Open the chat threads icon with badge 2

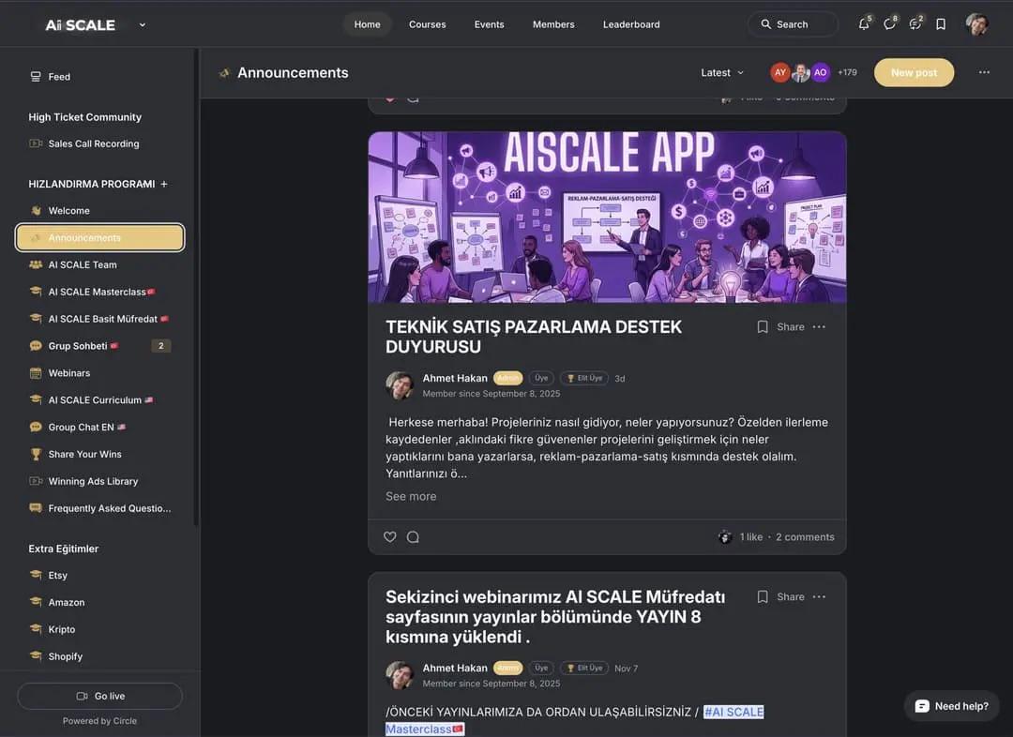[x=915, y=24]
